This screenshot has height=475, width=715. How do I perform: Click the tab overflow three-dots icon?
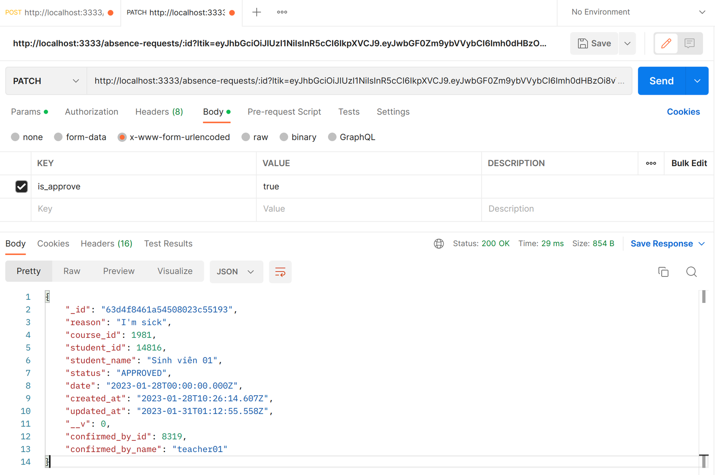pos(282,12)
